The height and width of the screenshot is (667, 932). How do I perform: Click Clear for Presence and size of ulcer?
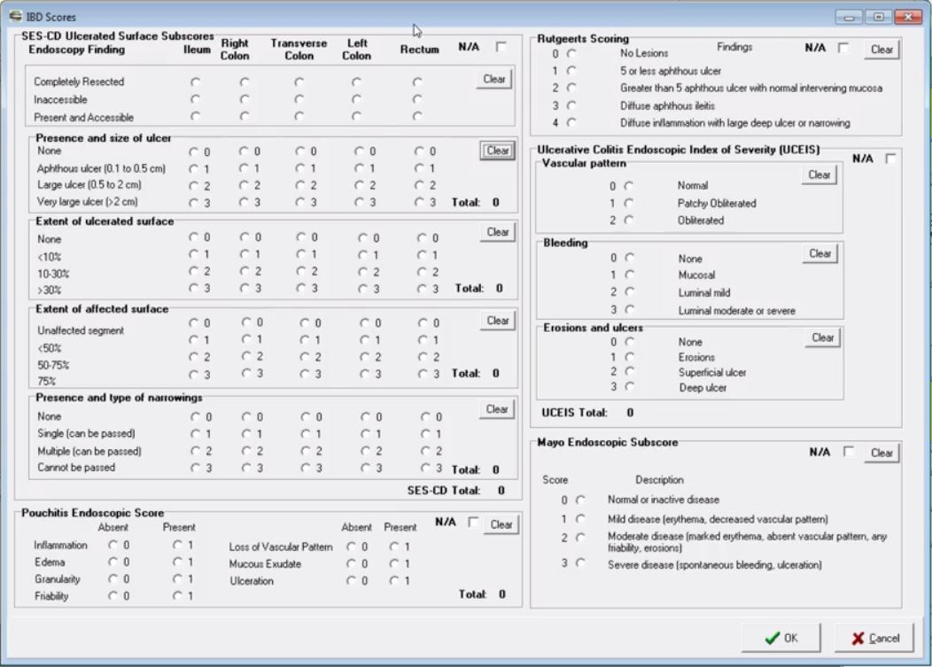click(496, 151)
